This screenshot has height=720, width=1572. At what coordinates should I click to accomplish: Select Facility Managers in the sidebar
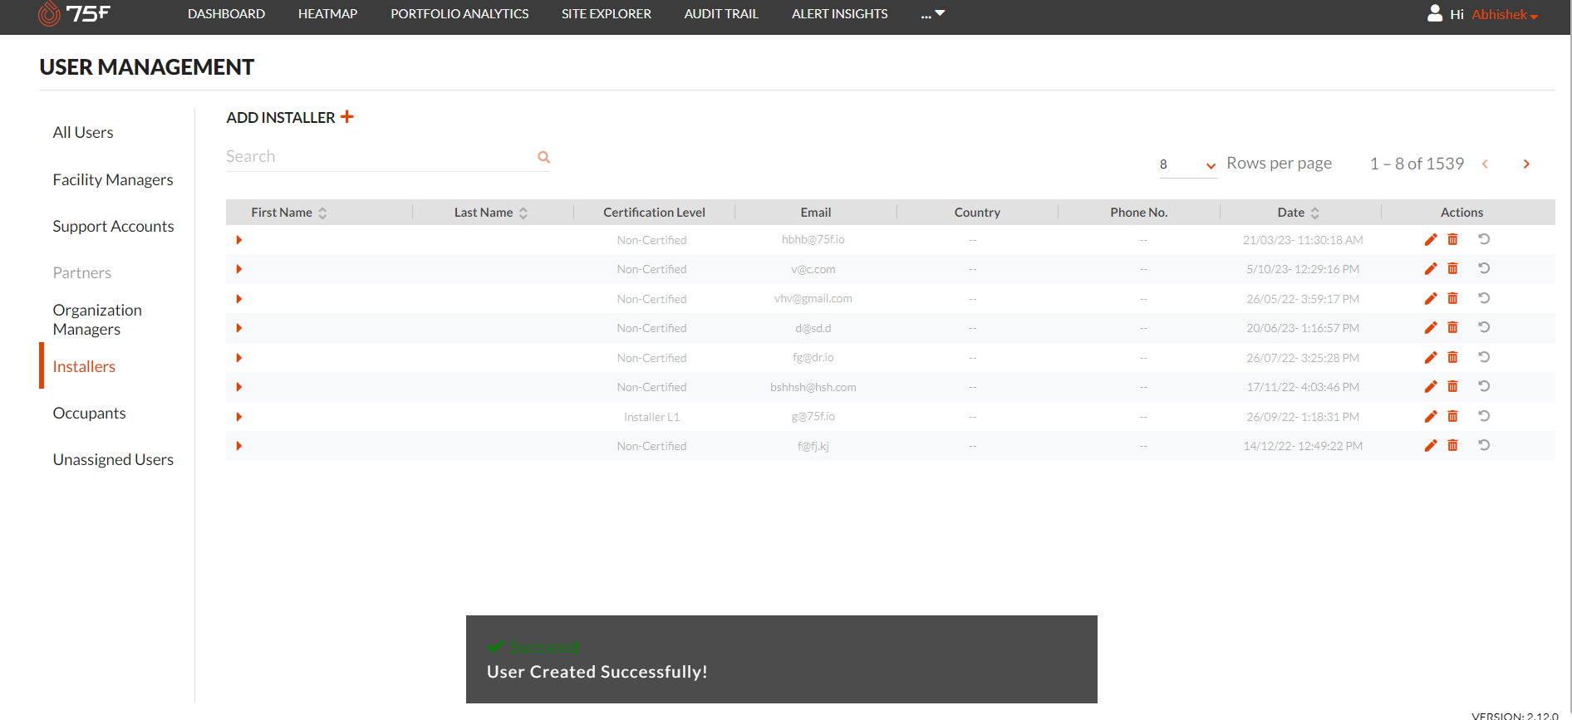pos(113,180)
